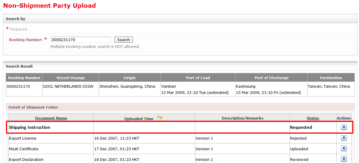The width and height of the screenshot is (359, 163).
Task: Click upload icon for Export Declaration row
Action: (x=344, y=159)
